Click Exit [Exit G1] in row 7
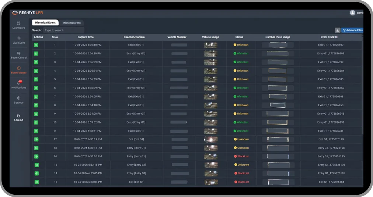Viewport: 373px width, 197px height. (136, 97)
